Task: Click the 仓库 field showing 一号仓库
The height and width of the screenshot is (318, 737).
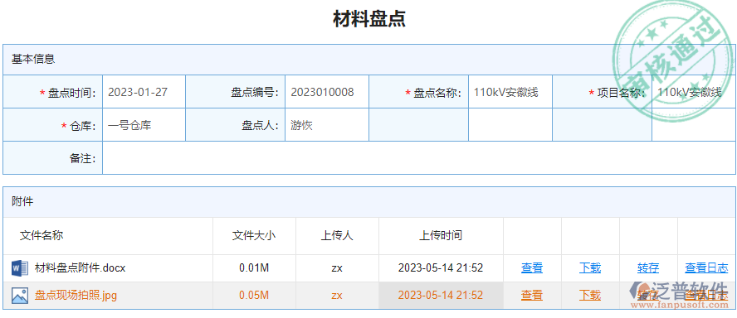Action: 144,125
